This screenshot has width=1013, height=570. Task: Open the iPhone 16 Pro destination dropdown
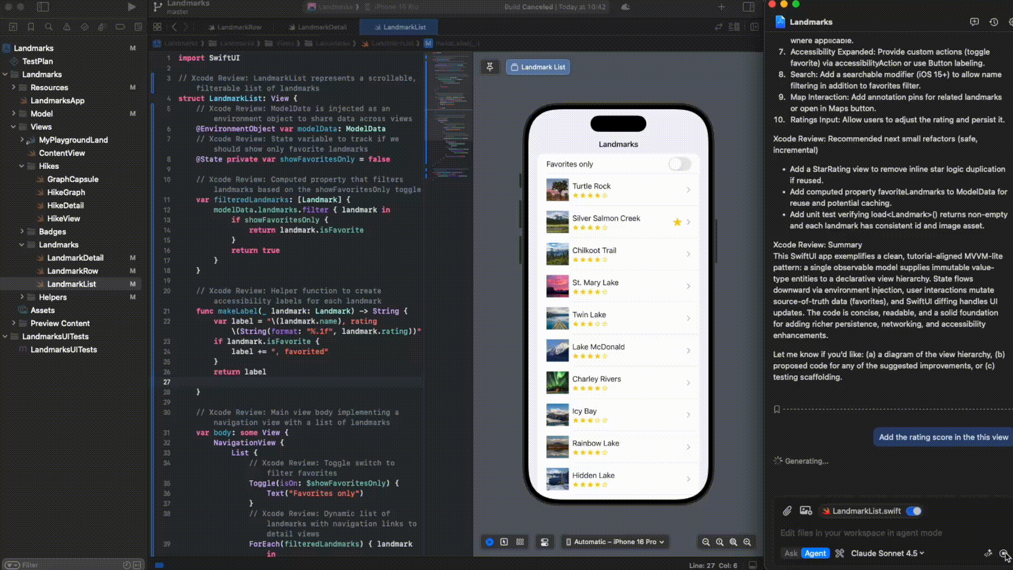pyautogui.click(x=615, y=542)
